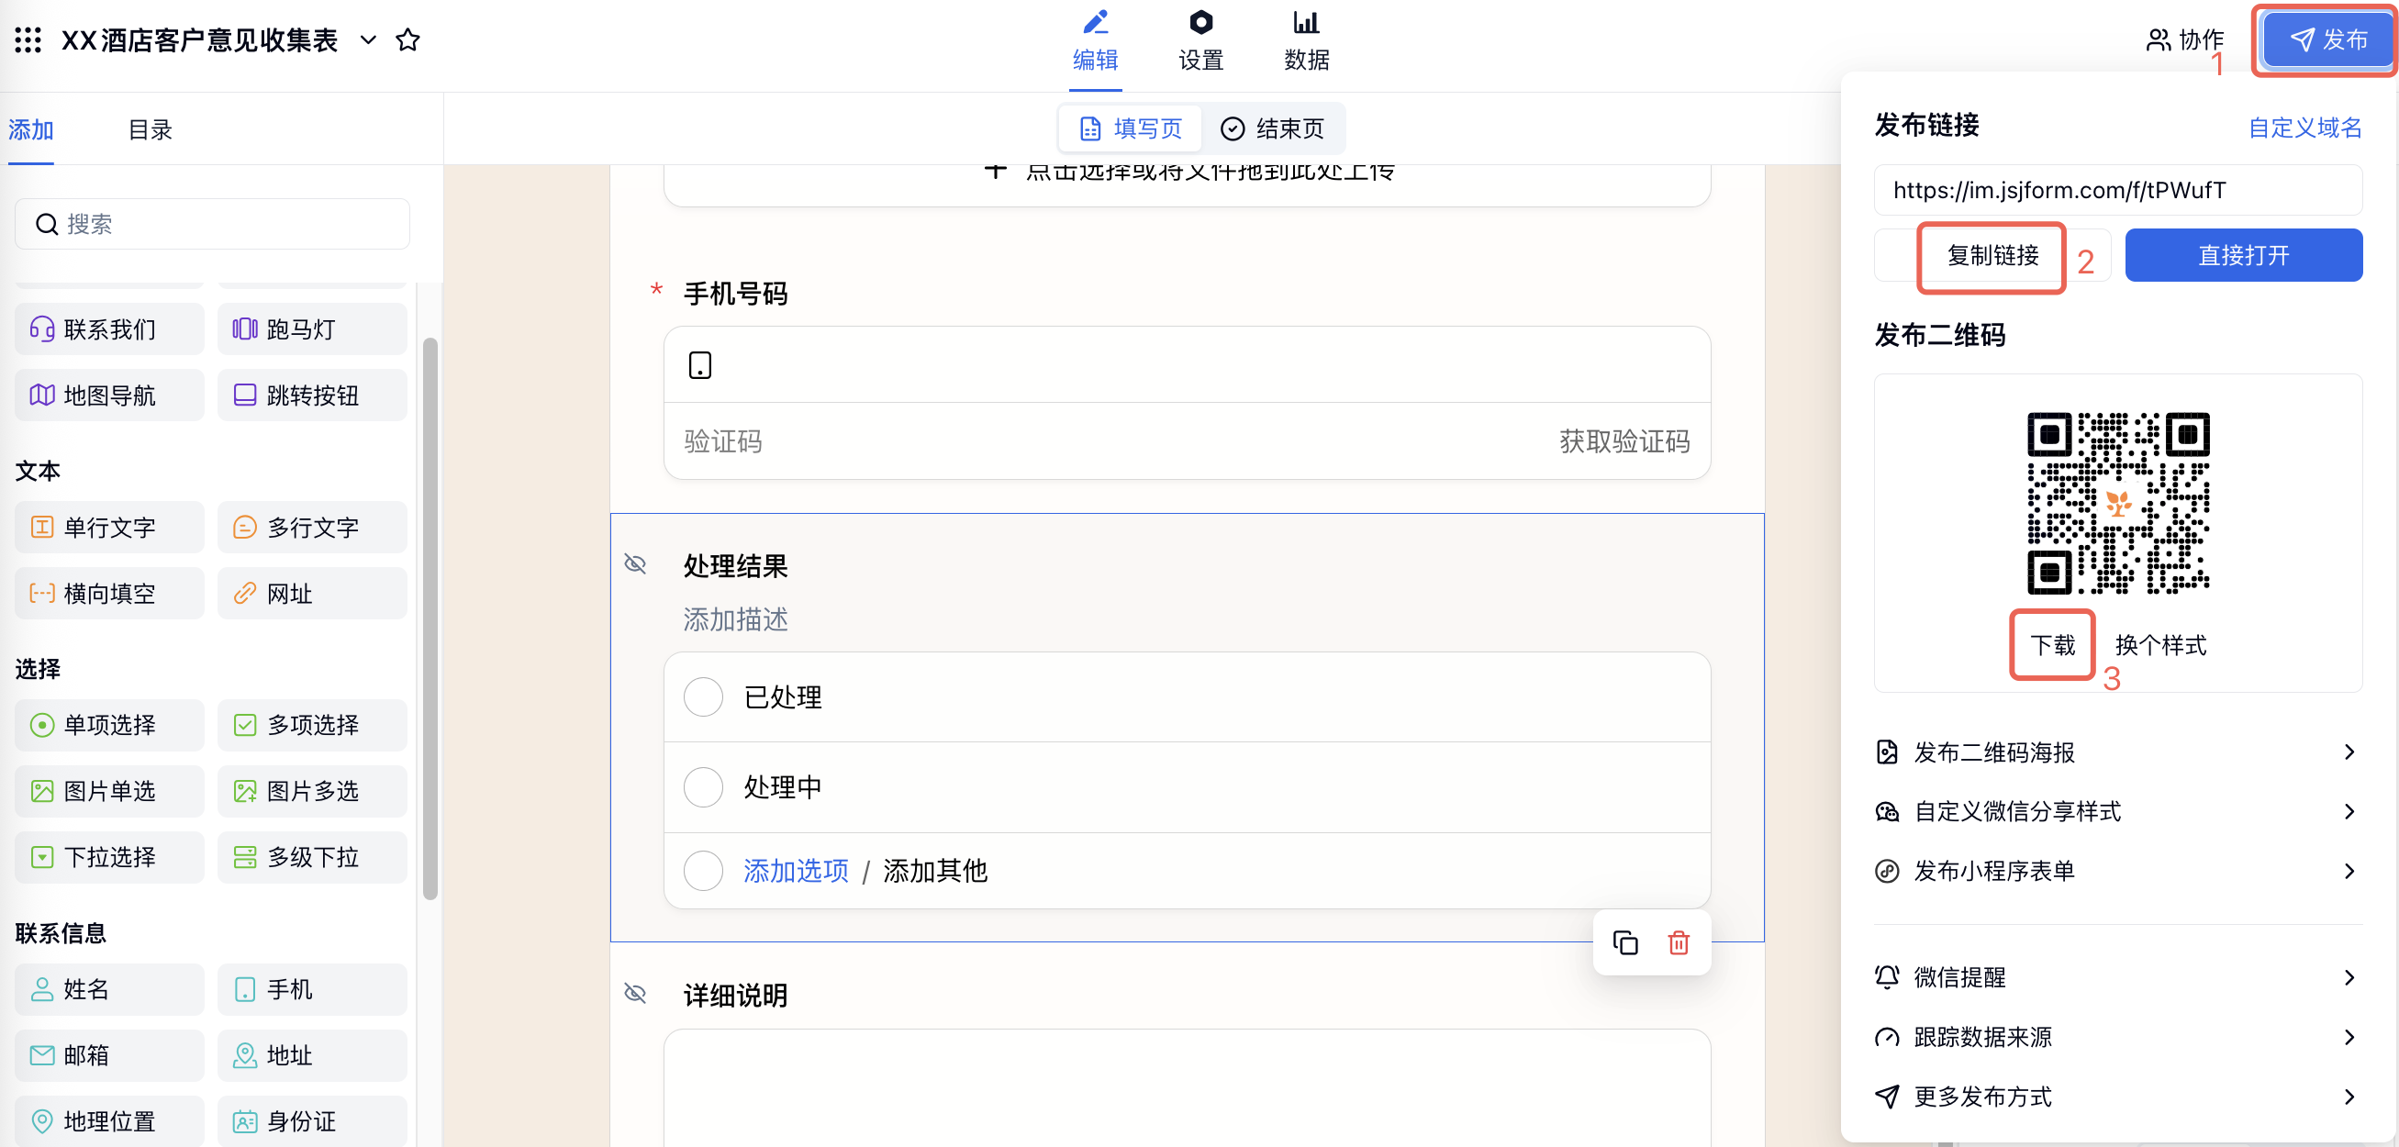
Task: Add 跳转按钮 component
Action: pyautogui.click(x=312, y=395)
